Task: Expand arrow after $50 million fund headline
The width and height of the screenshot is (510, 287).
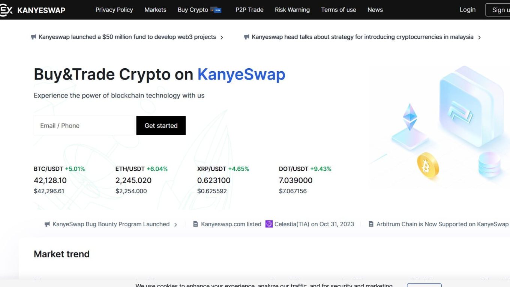Action: pos(222,38)
